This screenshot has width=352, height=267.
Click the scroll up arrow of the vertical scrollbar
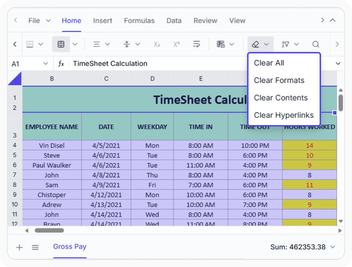[x=341, y=90]
